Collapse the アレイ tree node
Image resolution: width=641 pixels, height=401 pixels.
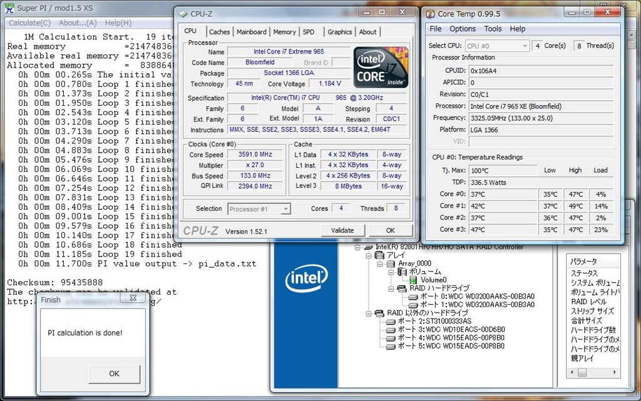369,256
